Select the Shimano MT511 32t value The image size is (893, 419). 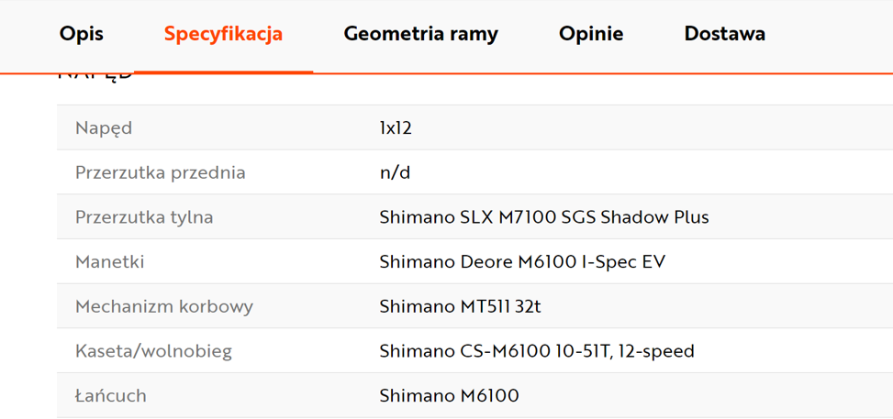460,307
